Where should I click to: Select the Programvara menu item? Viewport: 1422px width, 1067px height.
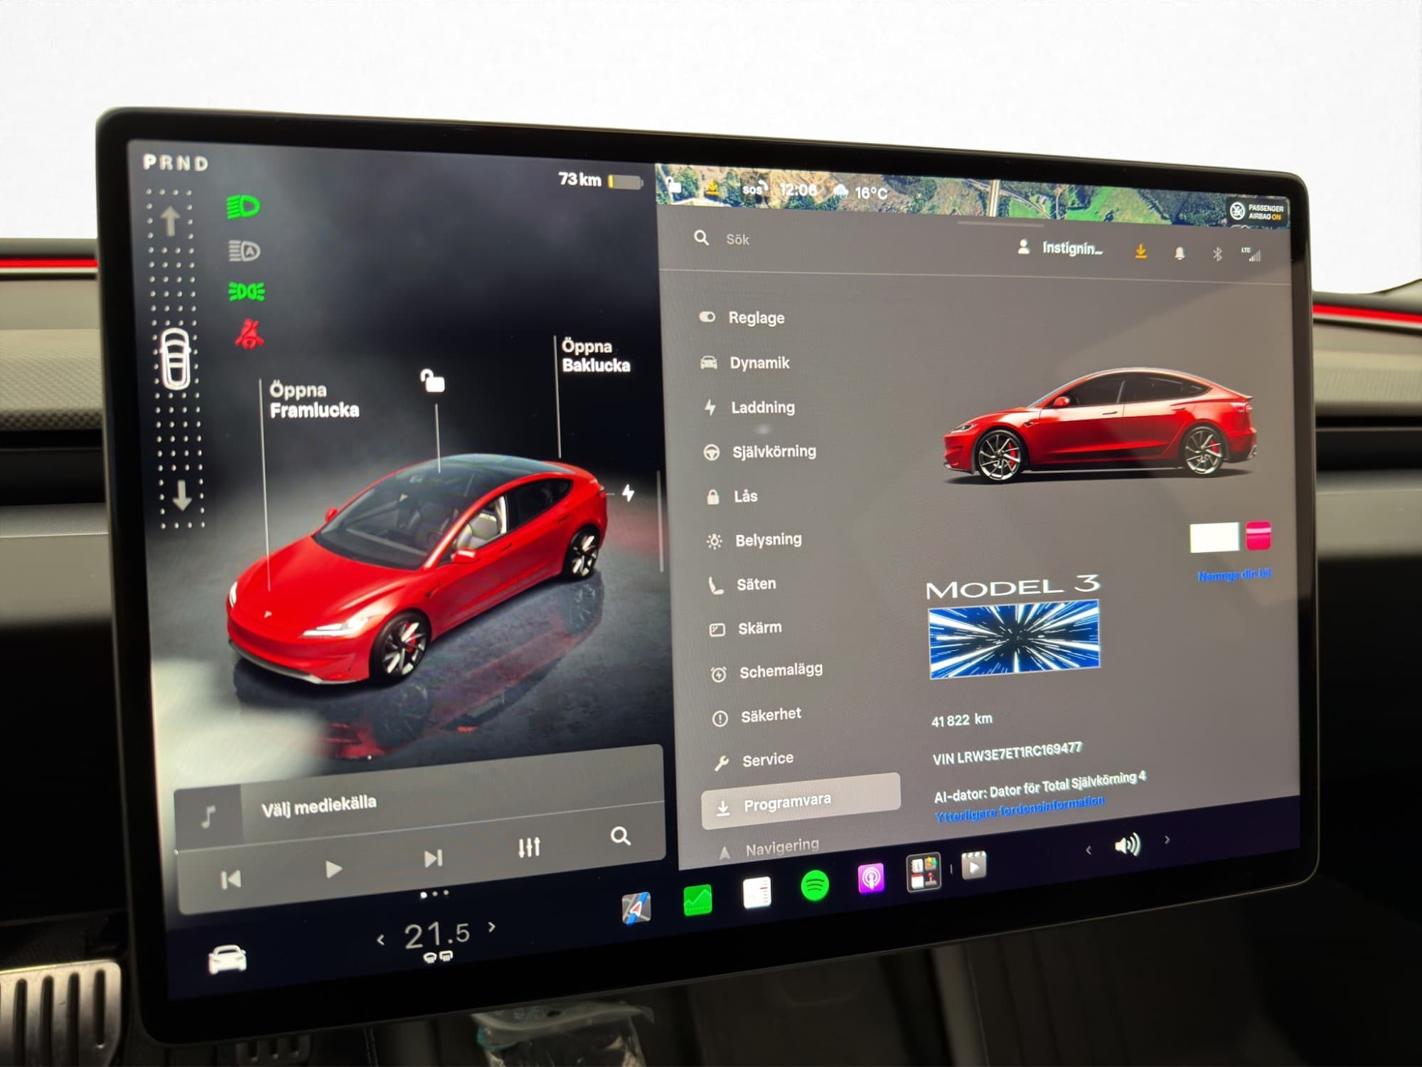point(801,802)
